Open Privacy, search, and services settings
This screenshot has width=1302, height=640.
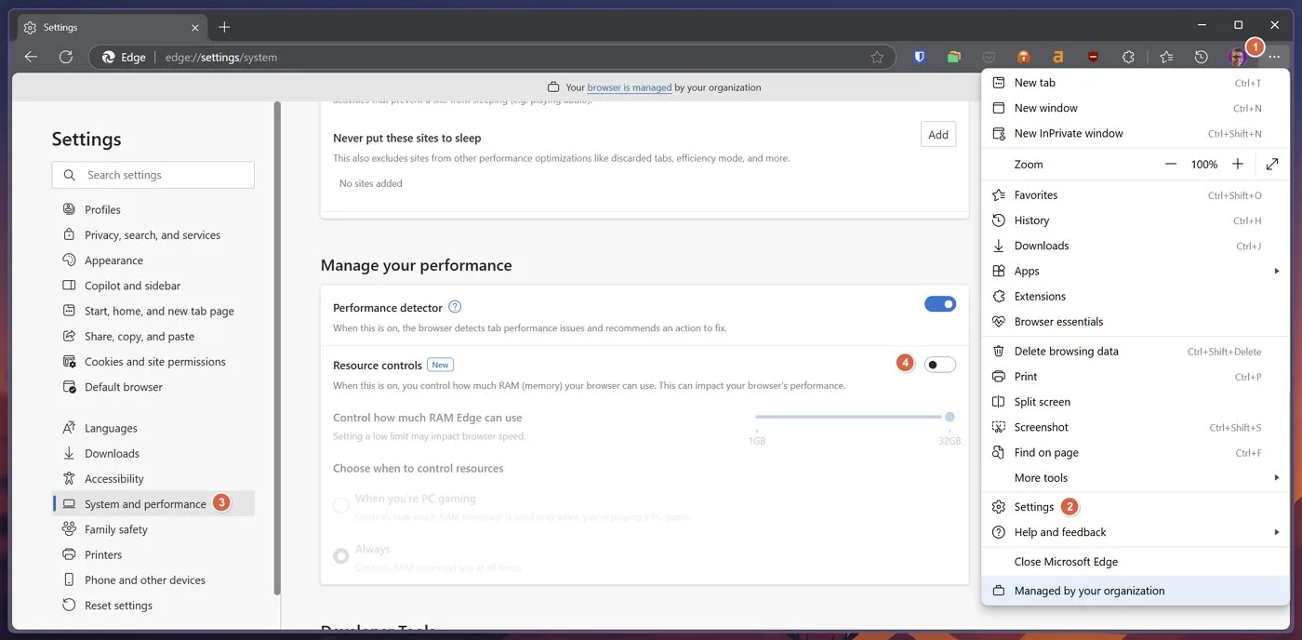coord(153,234)
